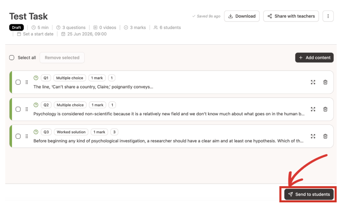
Task: Open question text 'Before beginning any kind of psychological'
Action: click(x=168, y=141)
